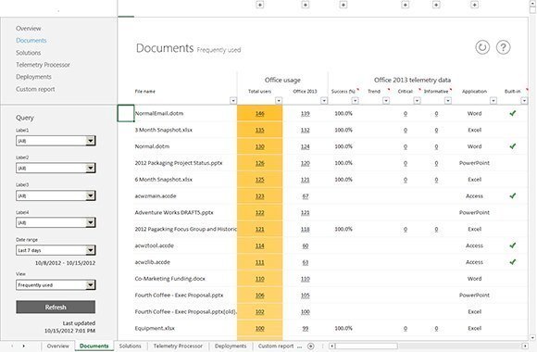The width and height of the screenshot is (537, 352).
Task: Open the Date range combo box
Action: 56,250
